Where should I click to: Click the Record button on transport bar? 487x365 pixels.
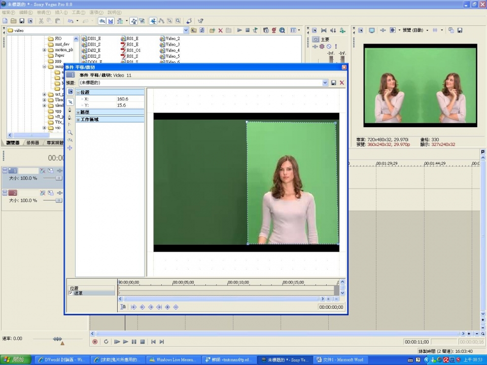95,342
